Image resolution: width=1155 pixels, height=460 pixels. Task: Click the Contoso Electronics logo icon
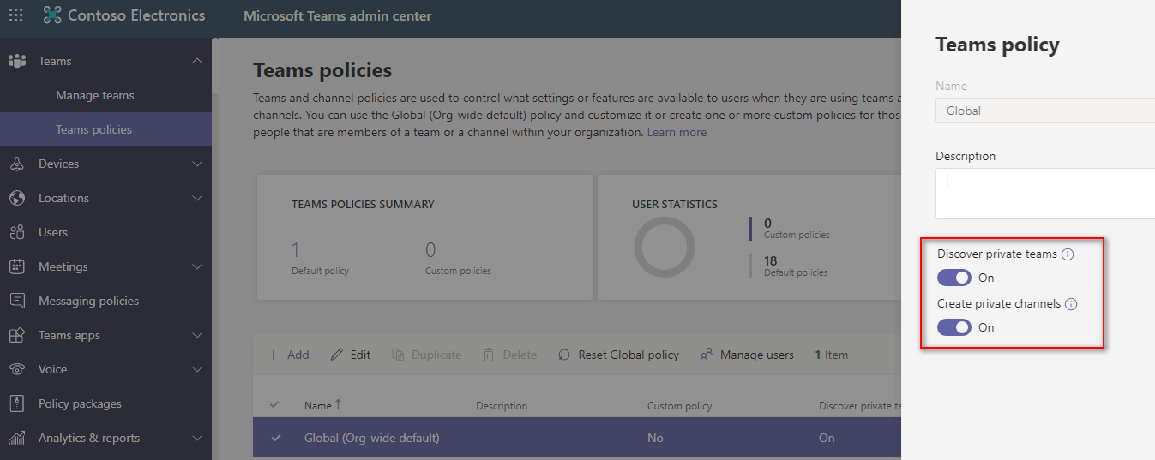pyautogui.click(x=52, y=15)
